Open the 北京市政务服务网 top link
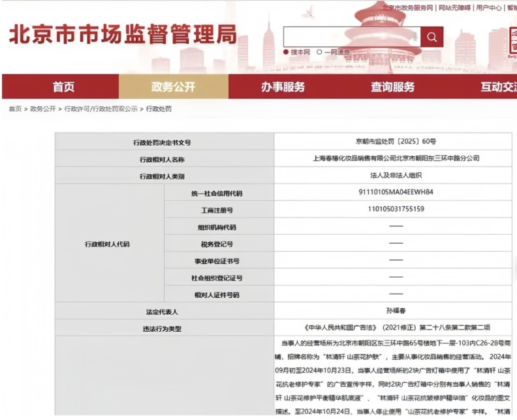 (408, 8)
